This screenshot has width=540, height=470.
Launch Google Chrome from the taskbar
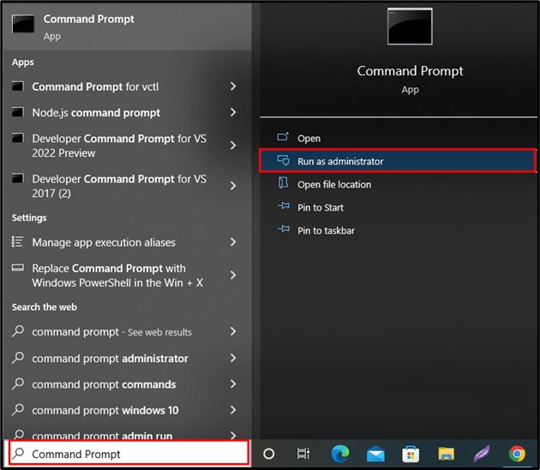[x=517, y=454]
